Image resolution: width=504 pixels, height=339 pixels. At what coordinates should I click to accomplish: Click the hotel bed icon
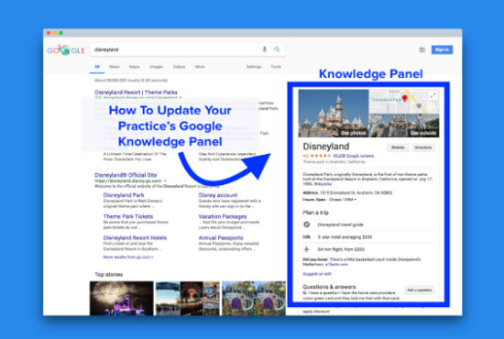pos(307,236)
